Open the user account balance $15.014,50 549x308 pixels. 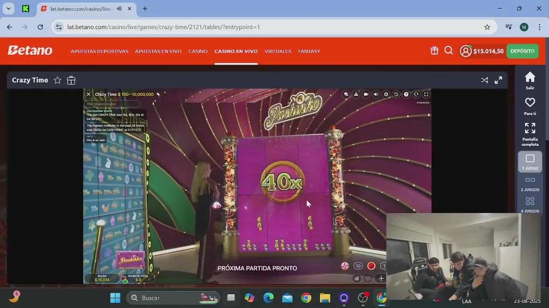coord(482,51)
